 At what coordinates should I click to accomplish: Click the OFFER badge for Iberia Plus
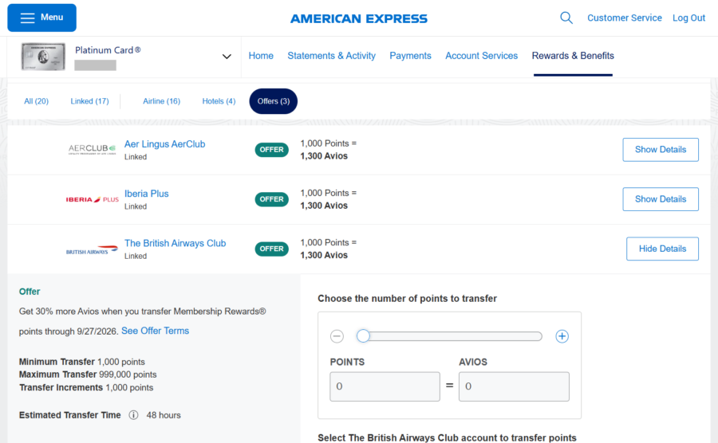click(271, 199)
